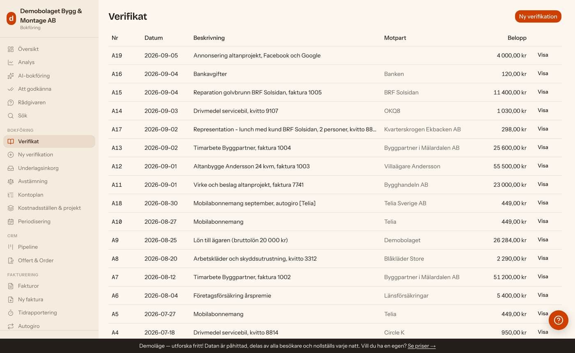
Task: Click the Kostnadsställen & projekt layers icon
Action: (x=11, y=208)
